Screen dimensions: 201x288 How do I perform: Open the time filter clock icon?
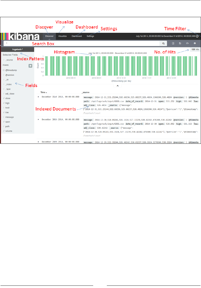click(x=197, y=36)
